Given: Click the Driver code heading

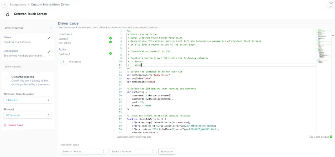Looking at the screenshot, I should coord(68,23).
